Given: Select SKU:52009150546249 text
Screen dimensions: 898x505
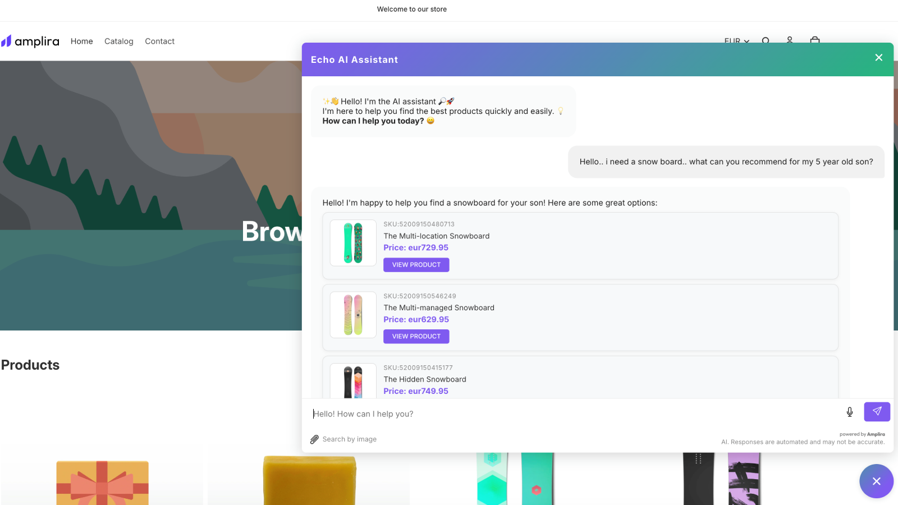Looking at the screenshot, I should 420,296.
